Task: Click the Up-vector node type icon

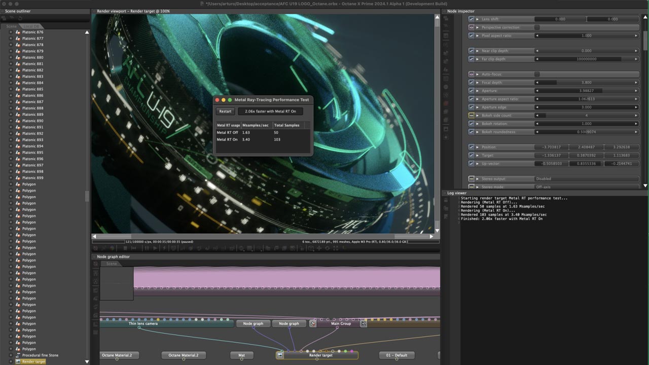Action: pos(471,164)
